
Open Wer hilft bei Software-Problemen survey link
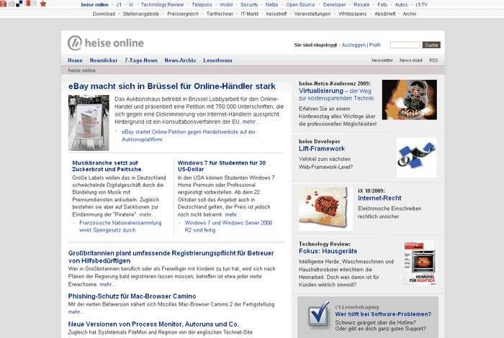pyautogui.click(x=383, y=314)
